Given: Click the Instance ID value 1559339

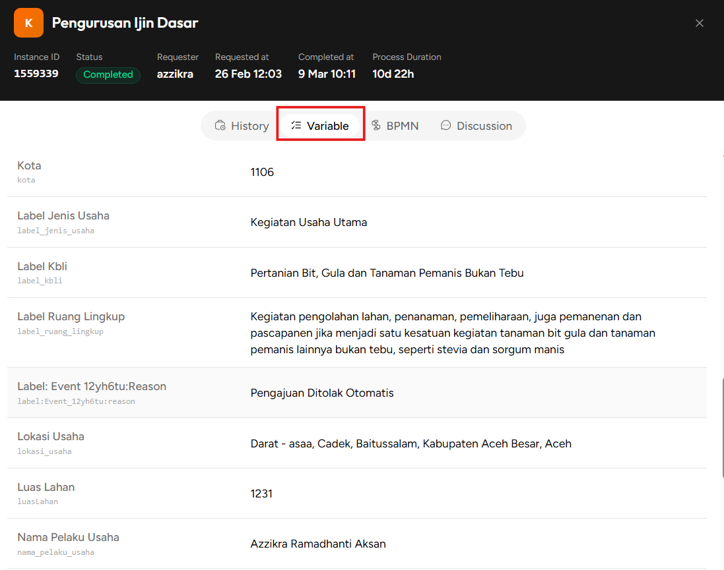Looking at the screenshot, I should (x=36, y=74).
